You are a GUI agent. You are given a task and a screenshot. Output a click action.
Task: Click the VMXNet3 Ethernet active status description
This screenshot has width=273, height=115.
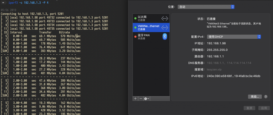(234, 25)
